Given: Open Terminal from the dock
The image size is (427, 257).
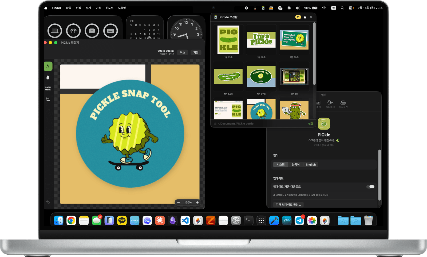Looking at the screenshot, I should [248, 221].
